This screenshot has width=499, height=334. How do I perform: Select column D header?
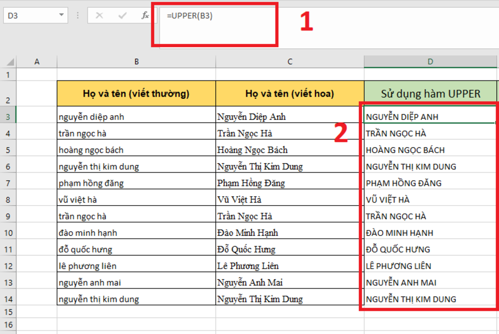(x=430, y=62)
